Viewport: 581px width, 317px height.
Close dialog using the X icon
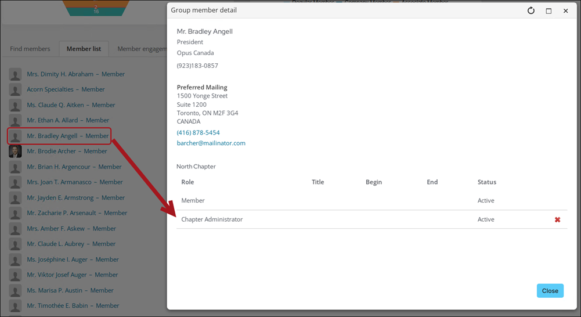565,10
